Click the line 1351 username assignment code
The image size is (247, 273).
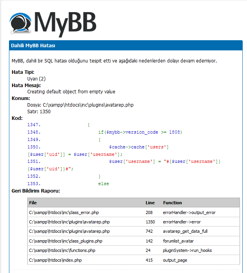pyautogui.click(x=165, y=162)
